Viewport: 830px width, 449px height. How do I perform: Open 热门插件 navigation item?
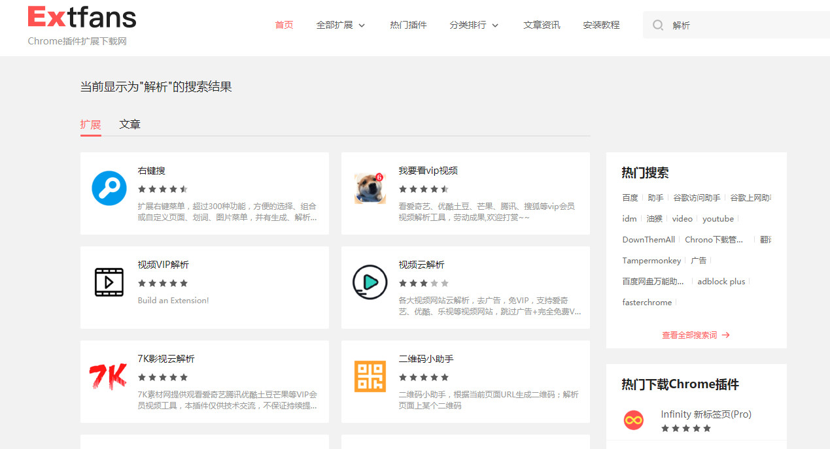408,25
